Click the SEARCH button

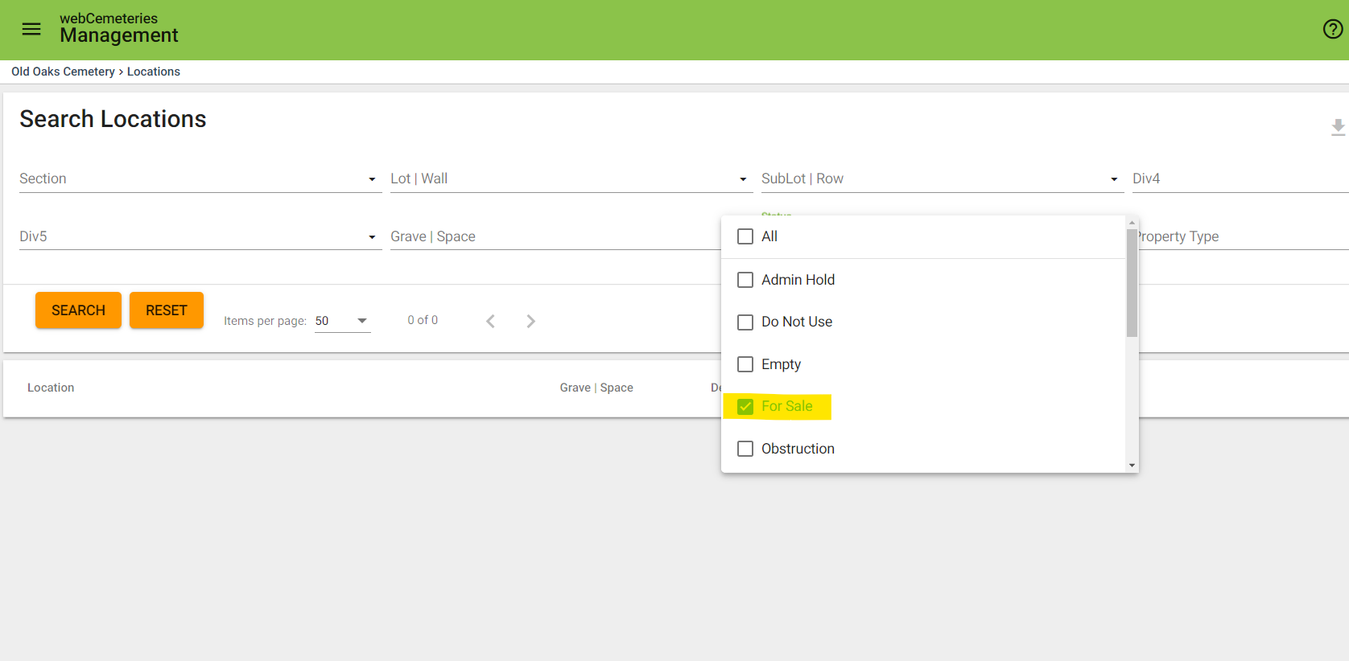78,310
